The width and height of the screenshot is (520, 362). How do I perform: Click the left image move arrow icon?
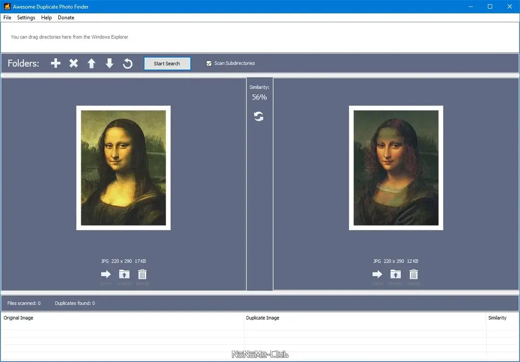[106, 274]
